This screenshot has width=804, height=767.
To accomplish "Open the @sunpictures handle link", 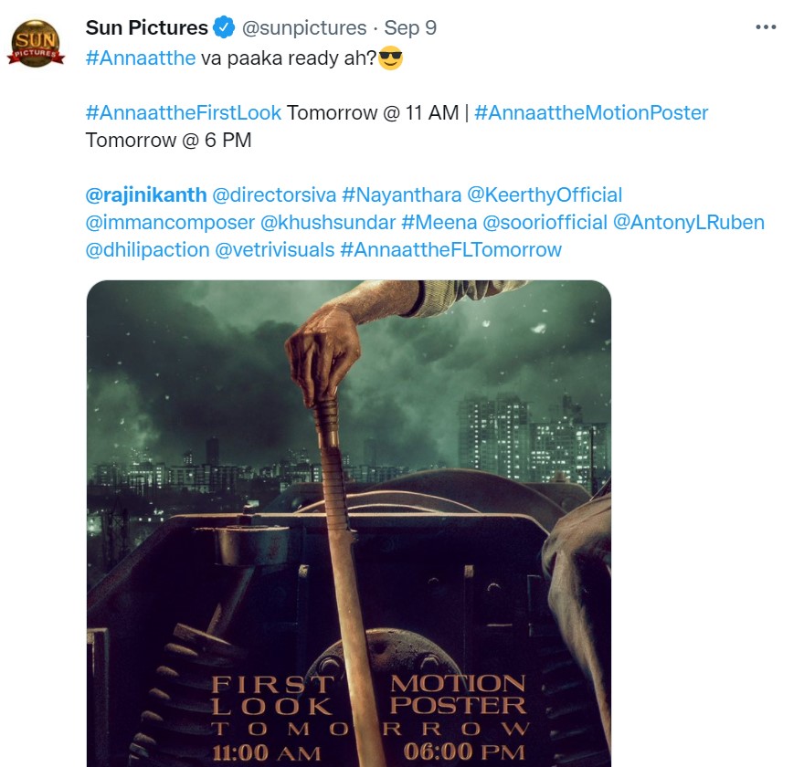I will [304, 27].
